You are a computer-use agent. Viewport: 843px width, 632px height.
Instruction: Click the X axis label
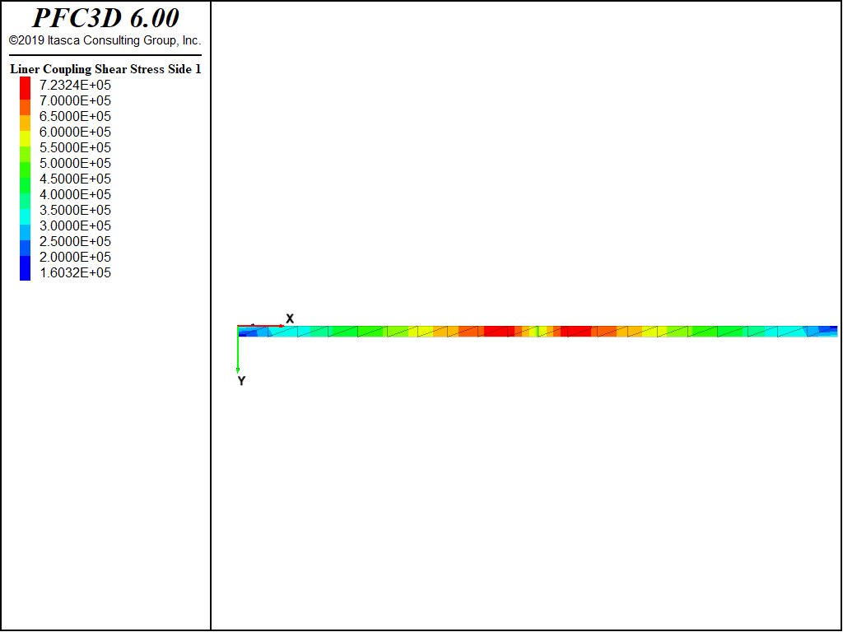coord(290,318)
